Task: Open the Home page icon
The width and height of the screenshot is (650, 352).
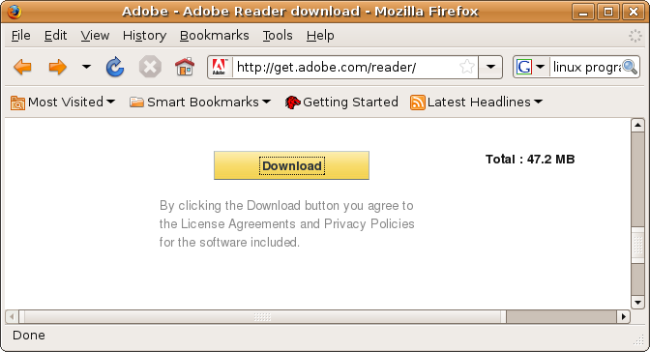Action: 185,67
